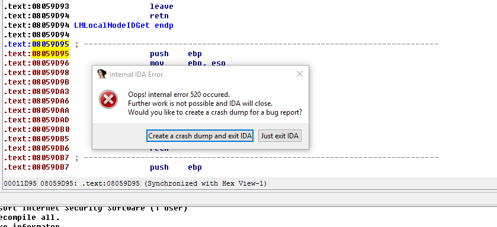The width and height of the screenshot is (497, 227).
Task: Click 'ecompile all.' line in output window
Action: tap(30, 218)
